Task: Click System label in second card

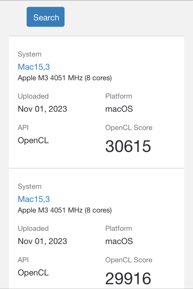Action: point(30,187)
